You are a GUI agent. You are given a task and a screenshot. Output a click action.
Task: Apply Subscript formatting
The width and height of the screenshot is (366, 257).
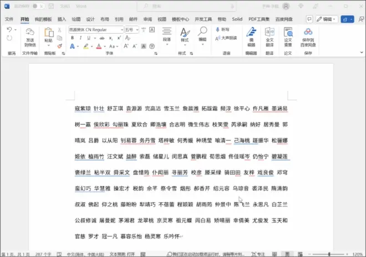[x=111, y=38]
